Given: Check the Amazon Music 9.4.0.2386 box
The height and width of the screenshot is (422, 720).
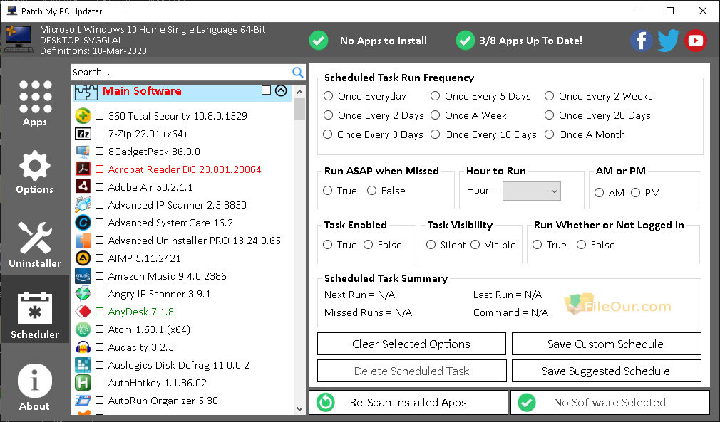Looking at the screenshot, I should (99, 276).
